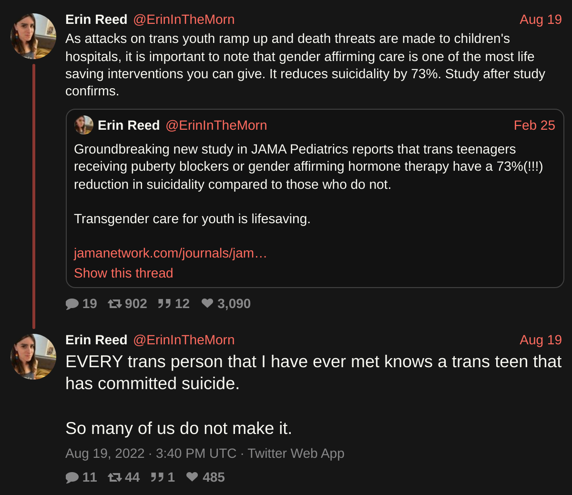Like the first tweet with 3,090 likes
Image resolution: width=572 pixels, height=495 pixels.
(207, 303)
